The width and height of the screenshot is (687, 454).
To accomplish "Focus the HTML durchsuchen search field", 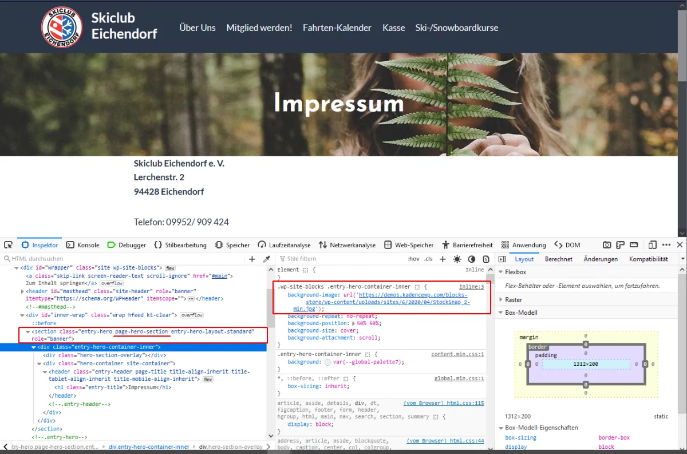I will [123, 259].
